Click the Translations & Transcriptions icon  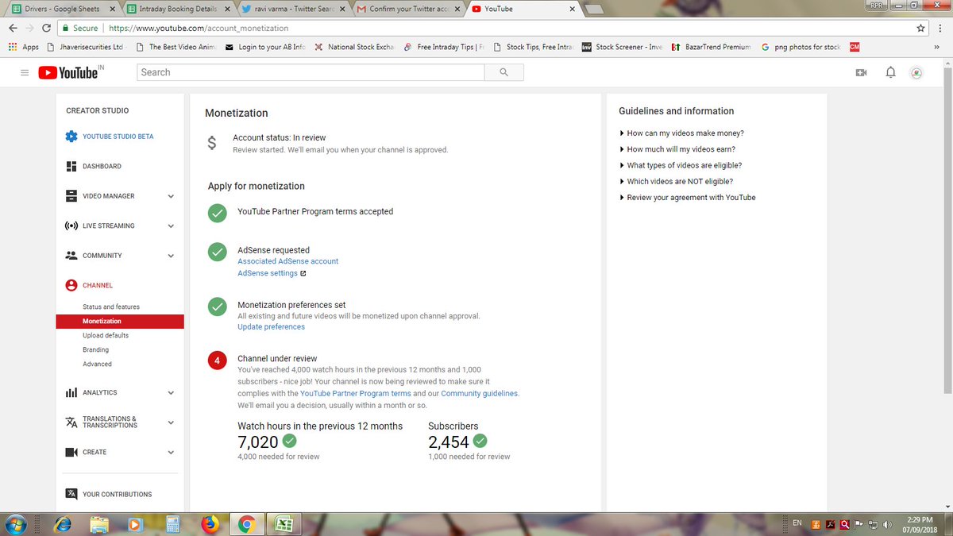coord(71,422)
